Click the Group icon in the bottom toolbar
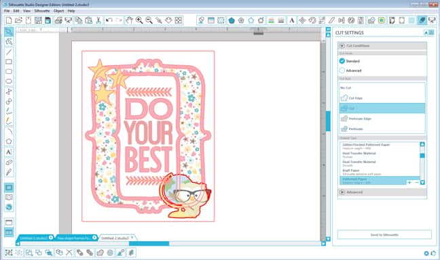 [x=9, y=253]
